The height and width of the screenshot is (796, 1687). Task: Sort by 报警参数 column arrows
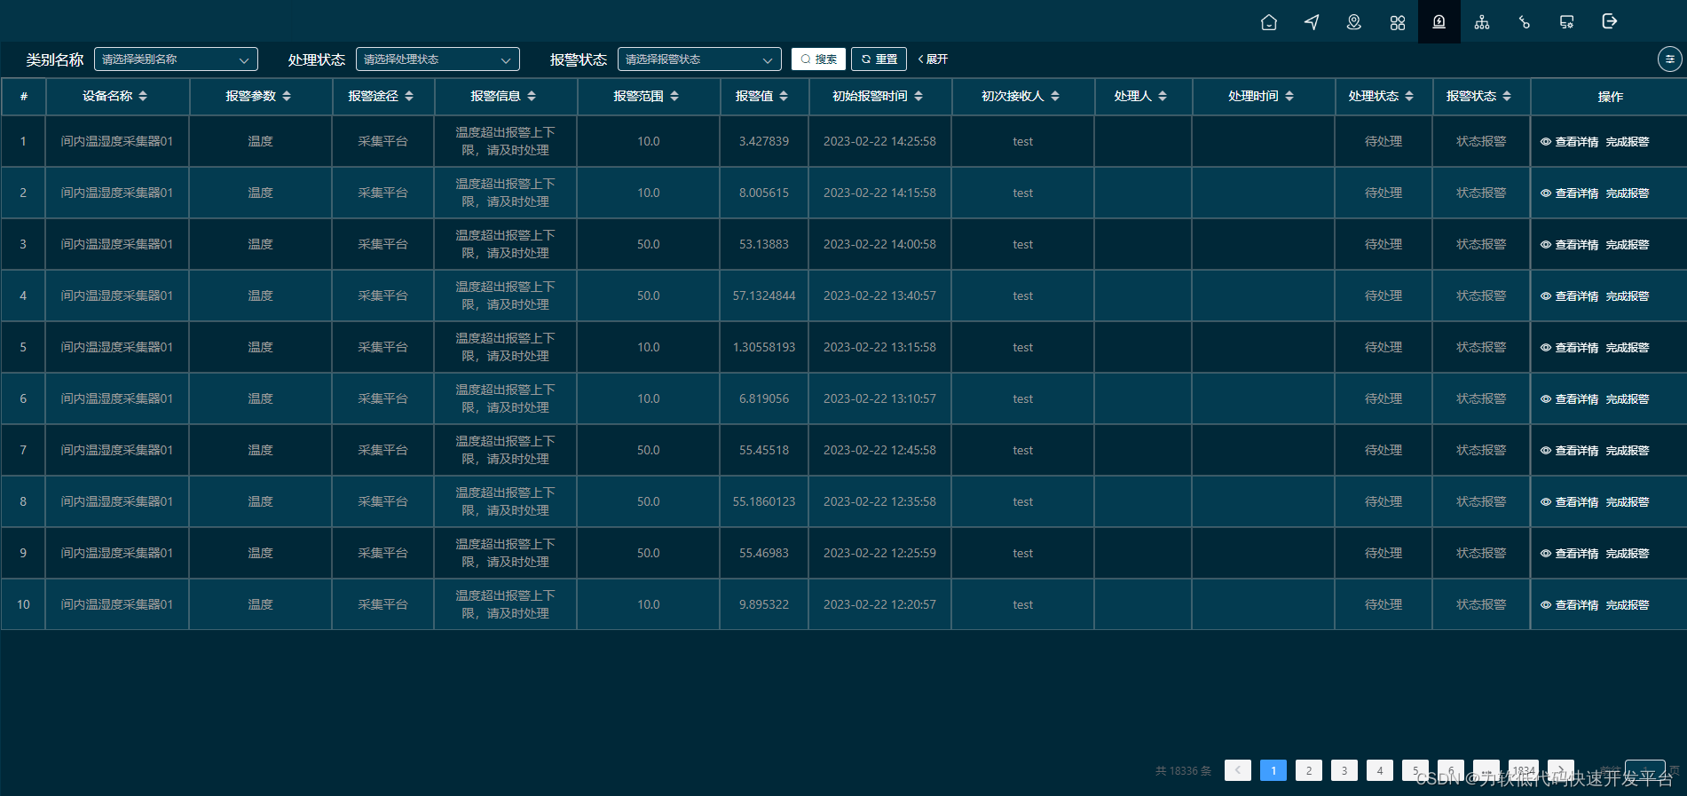click(287, 96)
